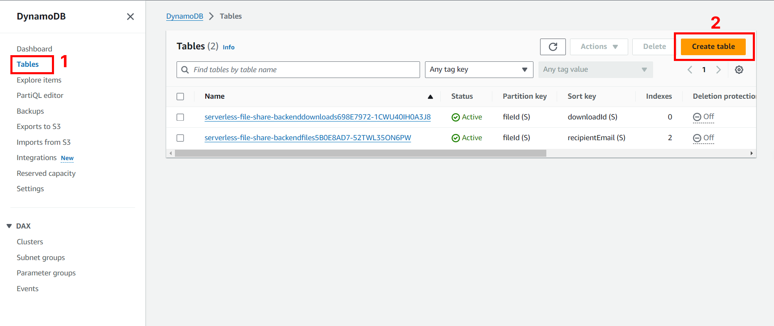Click scrollbar right arrow
The image size is (774, 326).
(x=752, y=153)
